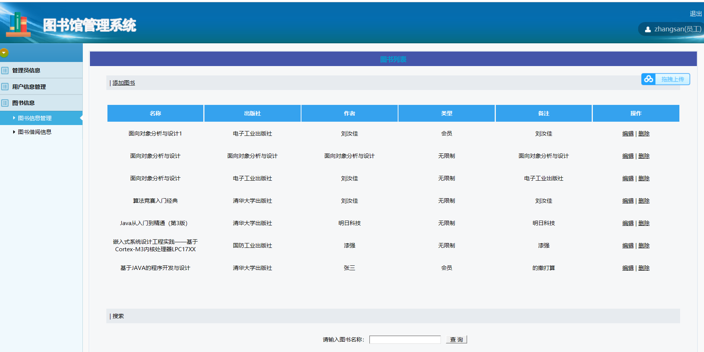Expand the 管理员信息 sidebar section
704x352 pixels.
point(26,71)
